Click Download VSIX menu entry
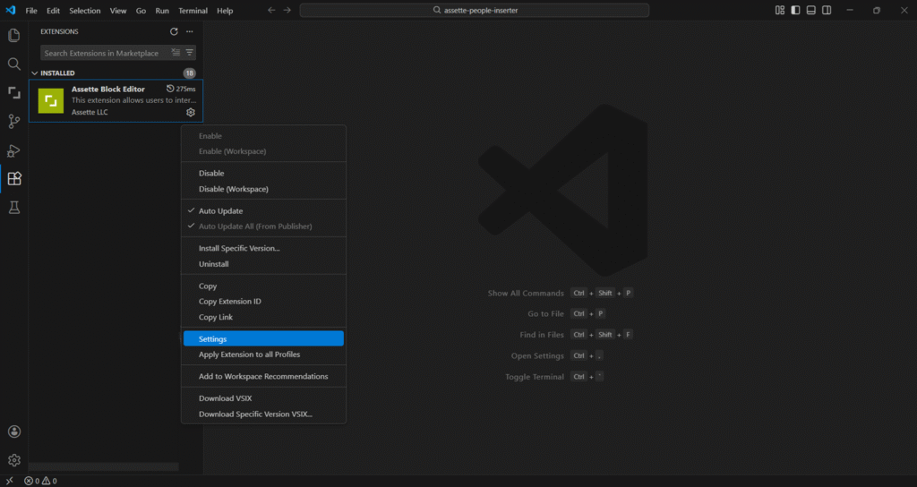 coord(225,398)
